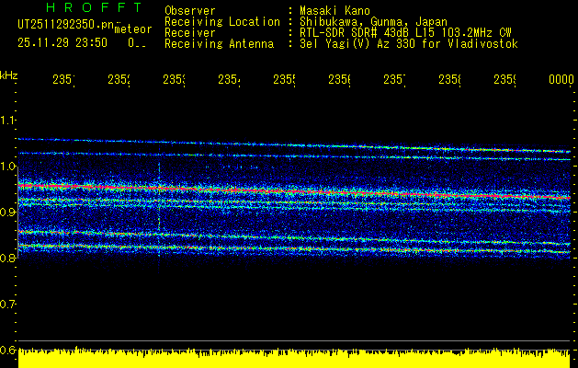Click the kHz axis unit label
This screenshot has width=578, height=368.
pyautogui.click(x=8, y=74)
